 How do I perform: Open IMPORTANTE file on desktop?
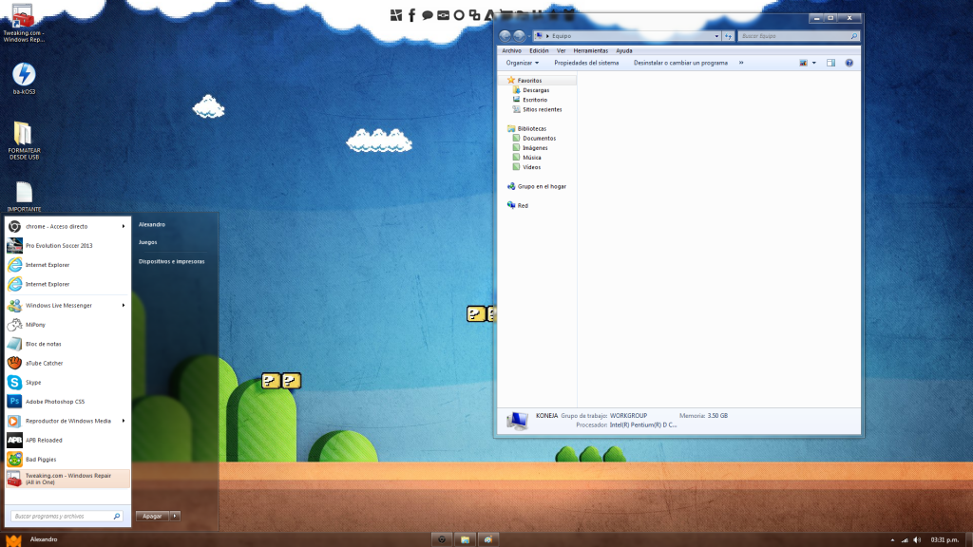pyautogui.click(x=24, y=197)
